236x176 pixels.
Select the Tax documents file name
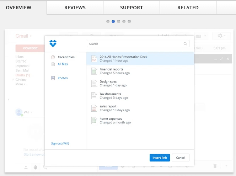(x=110, y=94)
